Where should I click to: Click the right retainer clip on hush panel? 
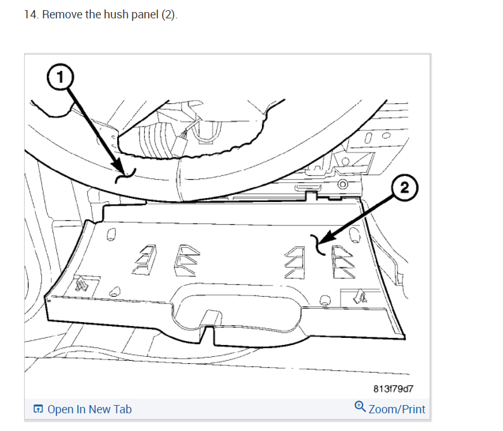360,297
